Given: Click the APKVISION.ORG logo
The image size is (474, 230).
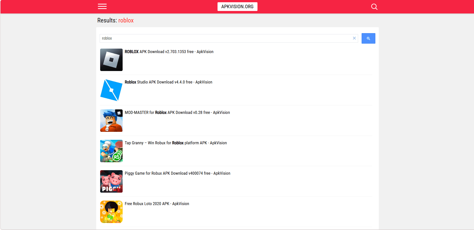Looking at the screenshot, I should click(x=237, y=7).
